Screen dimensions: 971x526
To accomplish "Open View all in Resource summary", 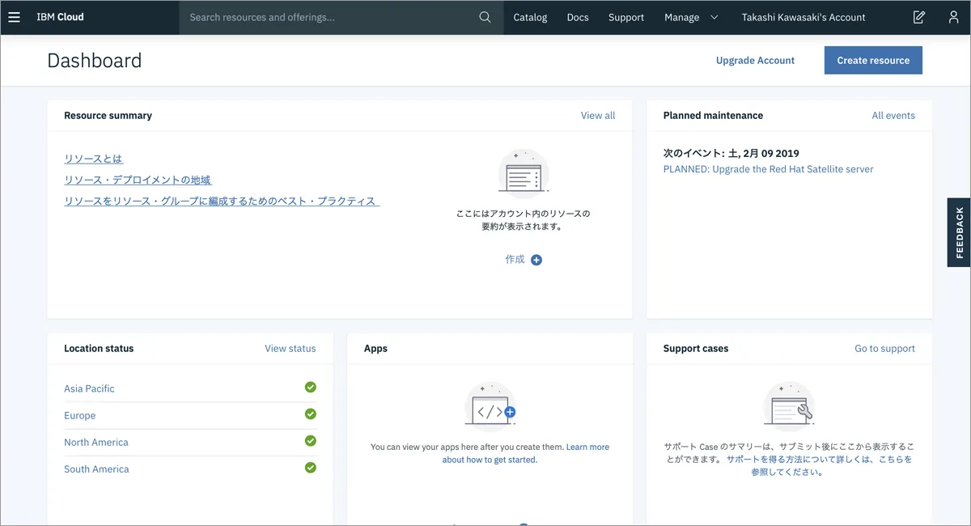I will [x=598, y=116].
